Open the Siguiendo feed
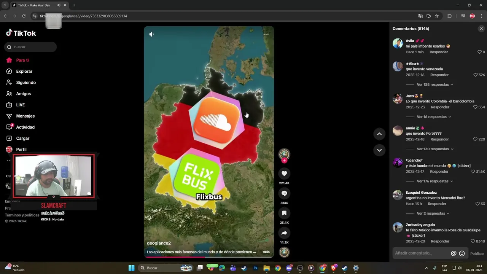 coord(21,83)
